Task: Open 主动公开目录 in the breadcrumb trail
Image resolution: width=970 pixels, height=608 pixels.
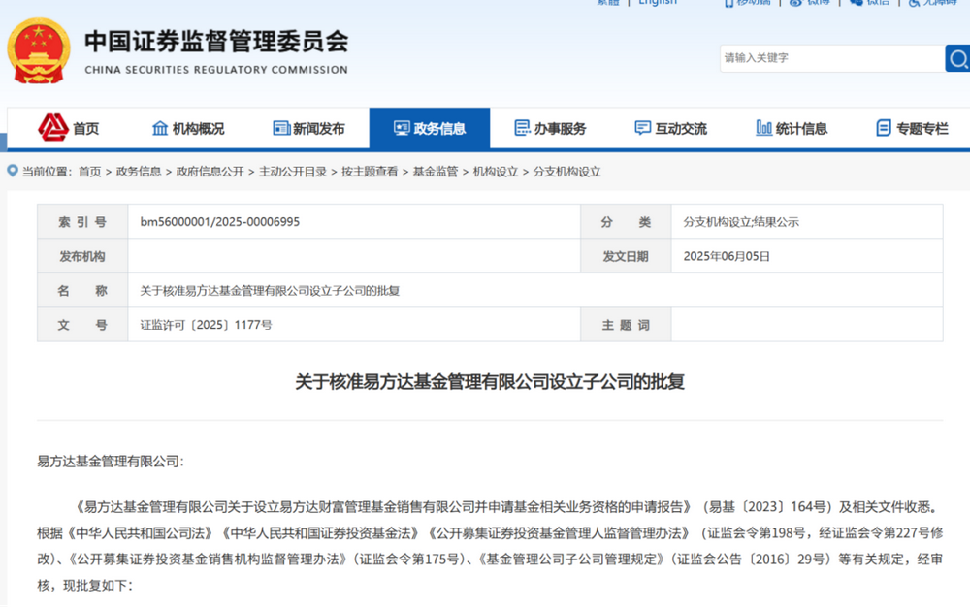Action: coord(292,172)
